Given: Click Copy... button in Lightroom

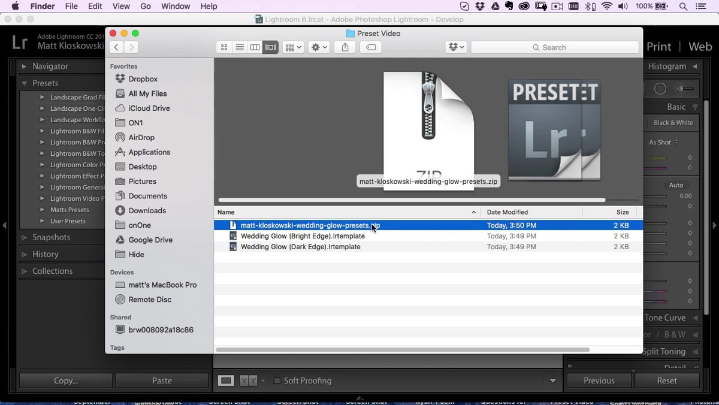Looking at the screenshot, I should pyautogui.click(x=66, y=380).
